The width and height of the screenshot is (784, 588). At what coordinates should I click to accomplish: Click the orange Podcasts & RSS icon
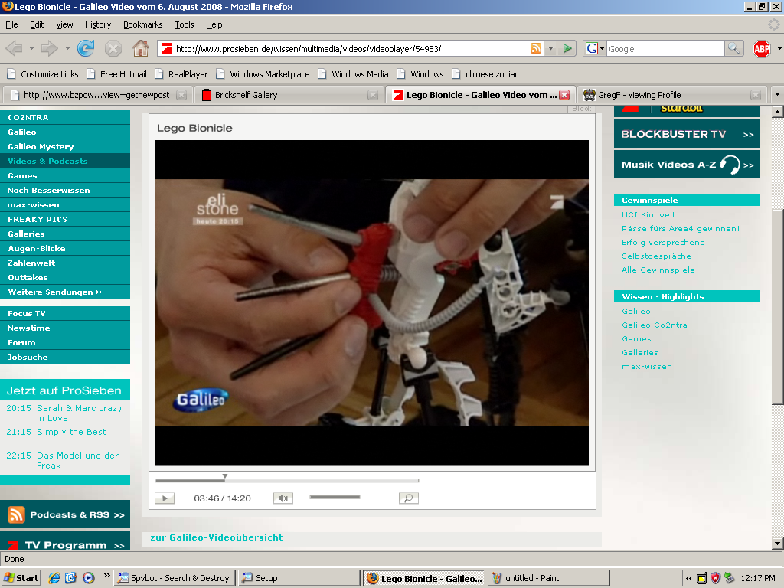click(x=17, y=514)
